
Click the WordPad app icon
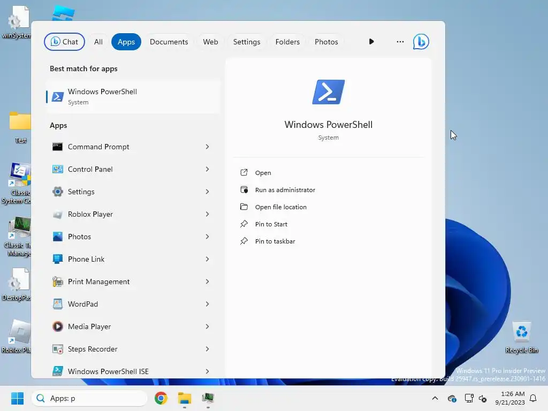57,304
